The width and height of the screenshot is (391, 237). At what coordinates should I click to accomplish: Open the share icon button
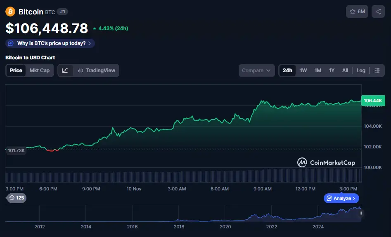378,12
